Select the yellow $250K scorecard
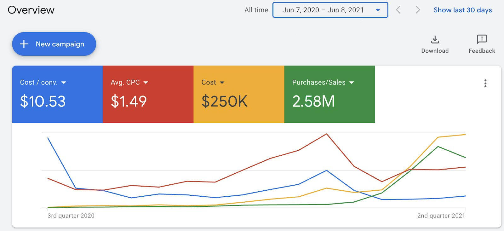 (x=239, y=94)
